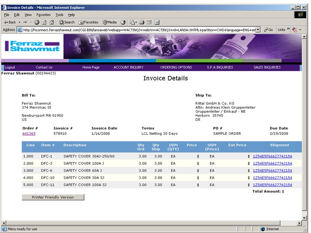The height and width of the screenshot is (233, 311).
Task: Click the Edit page toolbar icon
Action: [149, 22]
